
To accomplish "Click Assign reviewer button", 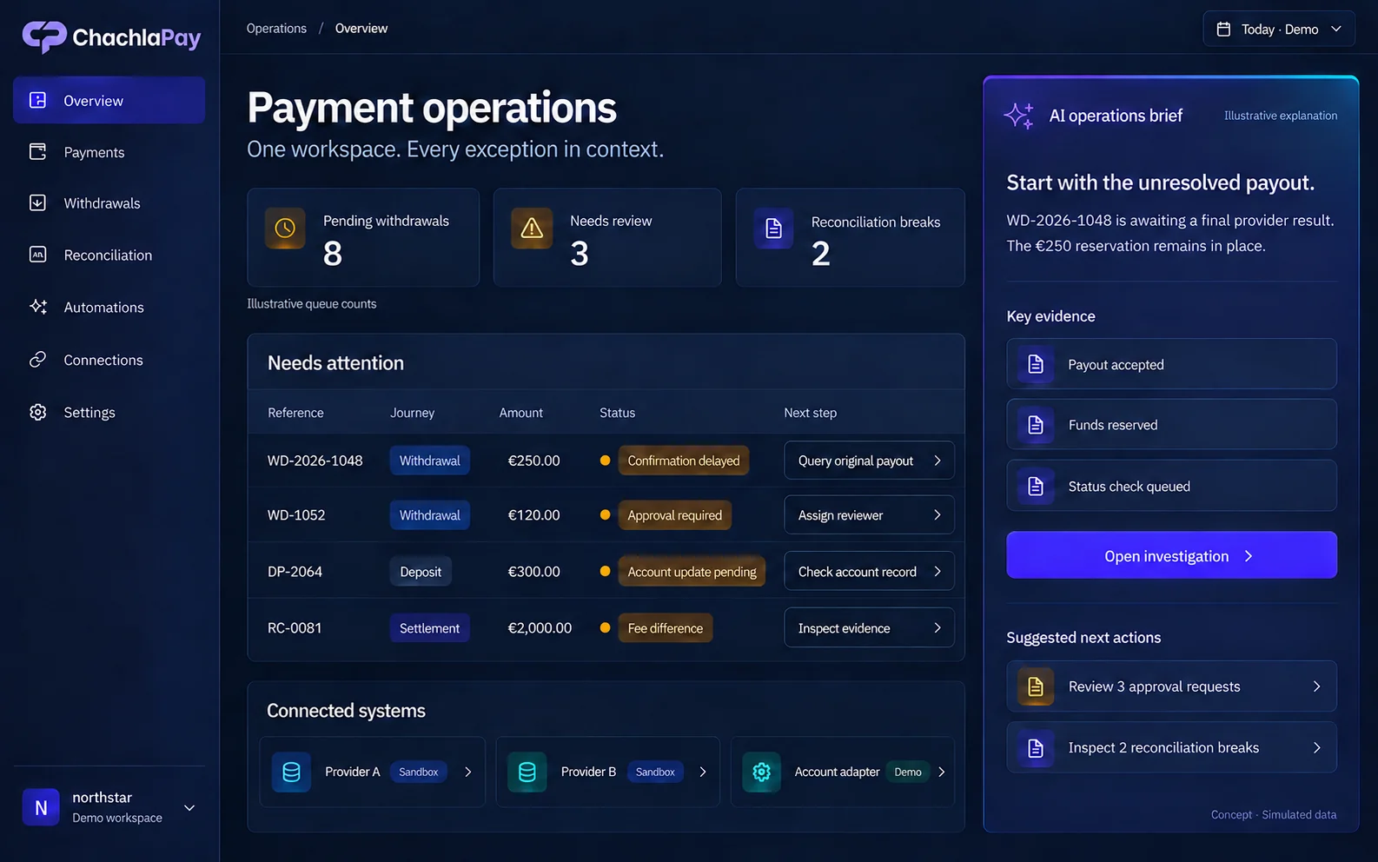I will 869,515.
